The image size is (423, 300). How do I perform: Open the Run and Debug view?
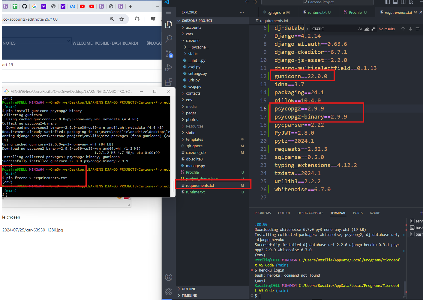point(169,68)
